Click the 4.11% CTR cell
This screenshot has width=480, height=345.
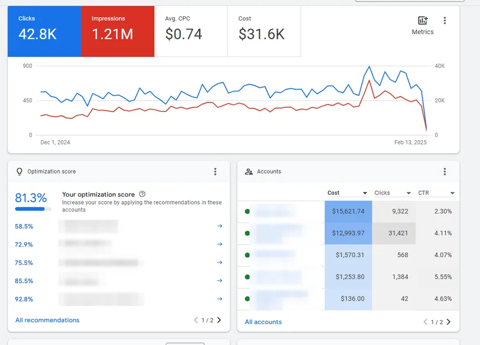tap(437, 233)
